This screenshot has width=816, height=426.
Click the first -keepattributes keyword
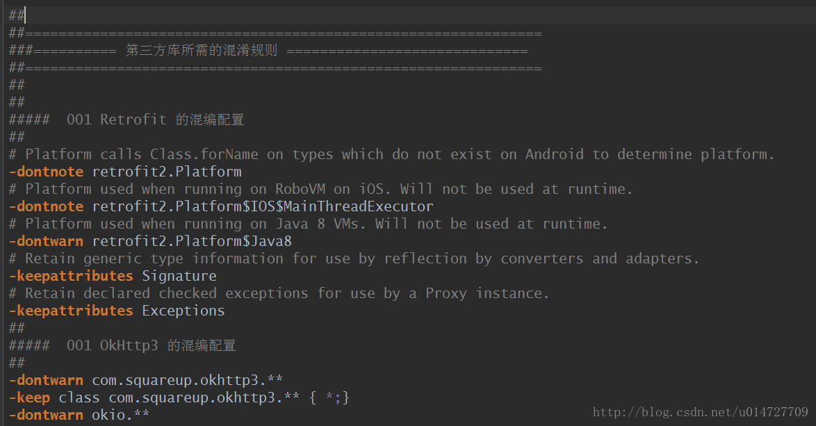[72, 276]
